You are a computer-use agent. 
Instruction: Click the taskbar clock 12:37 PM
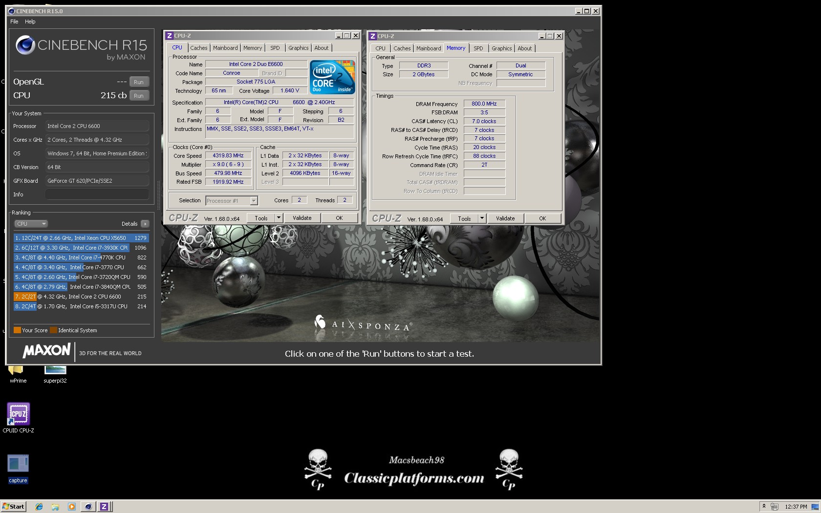click(796, 507)
